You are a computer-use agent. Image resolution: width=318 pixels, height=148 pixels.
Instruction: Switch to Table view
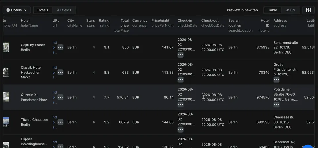272,10
